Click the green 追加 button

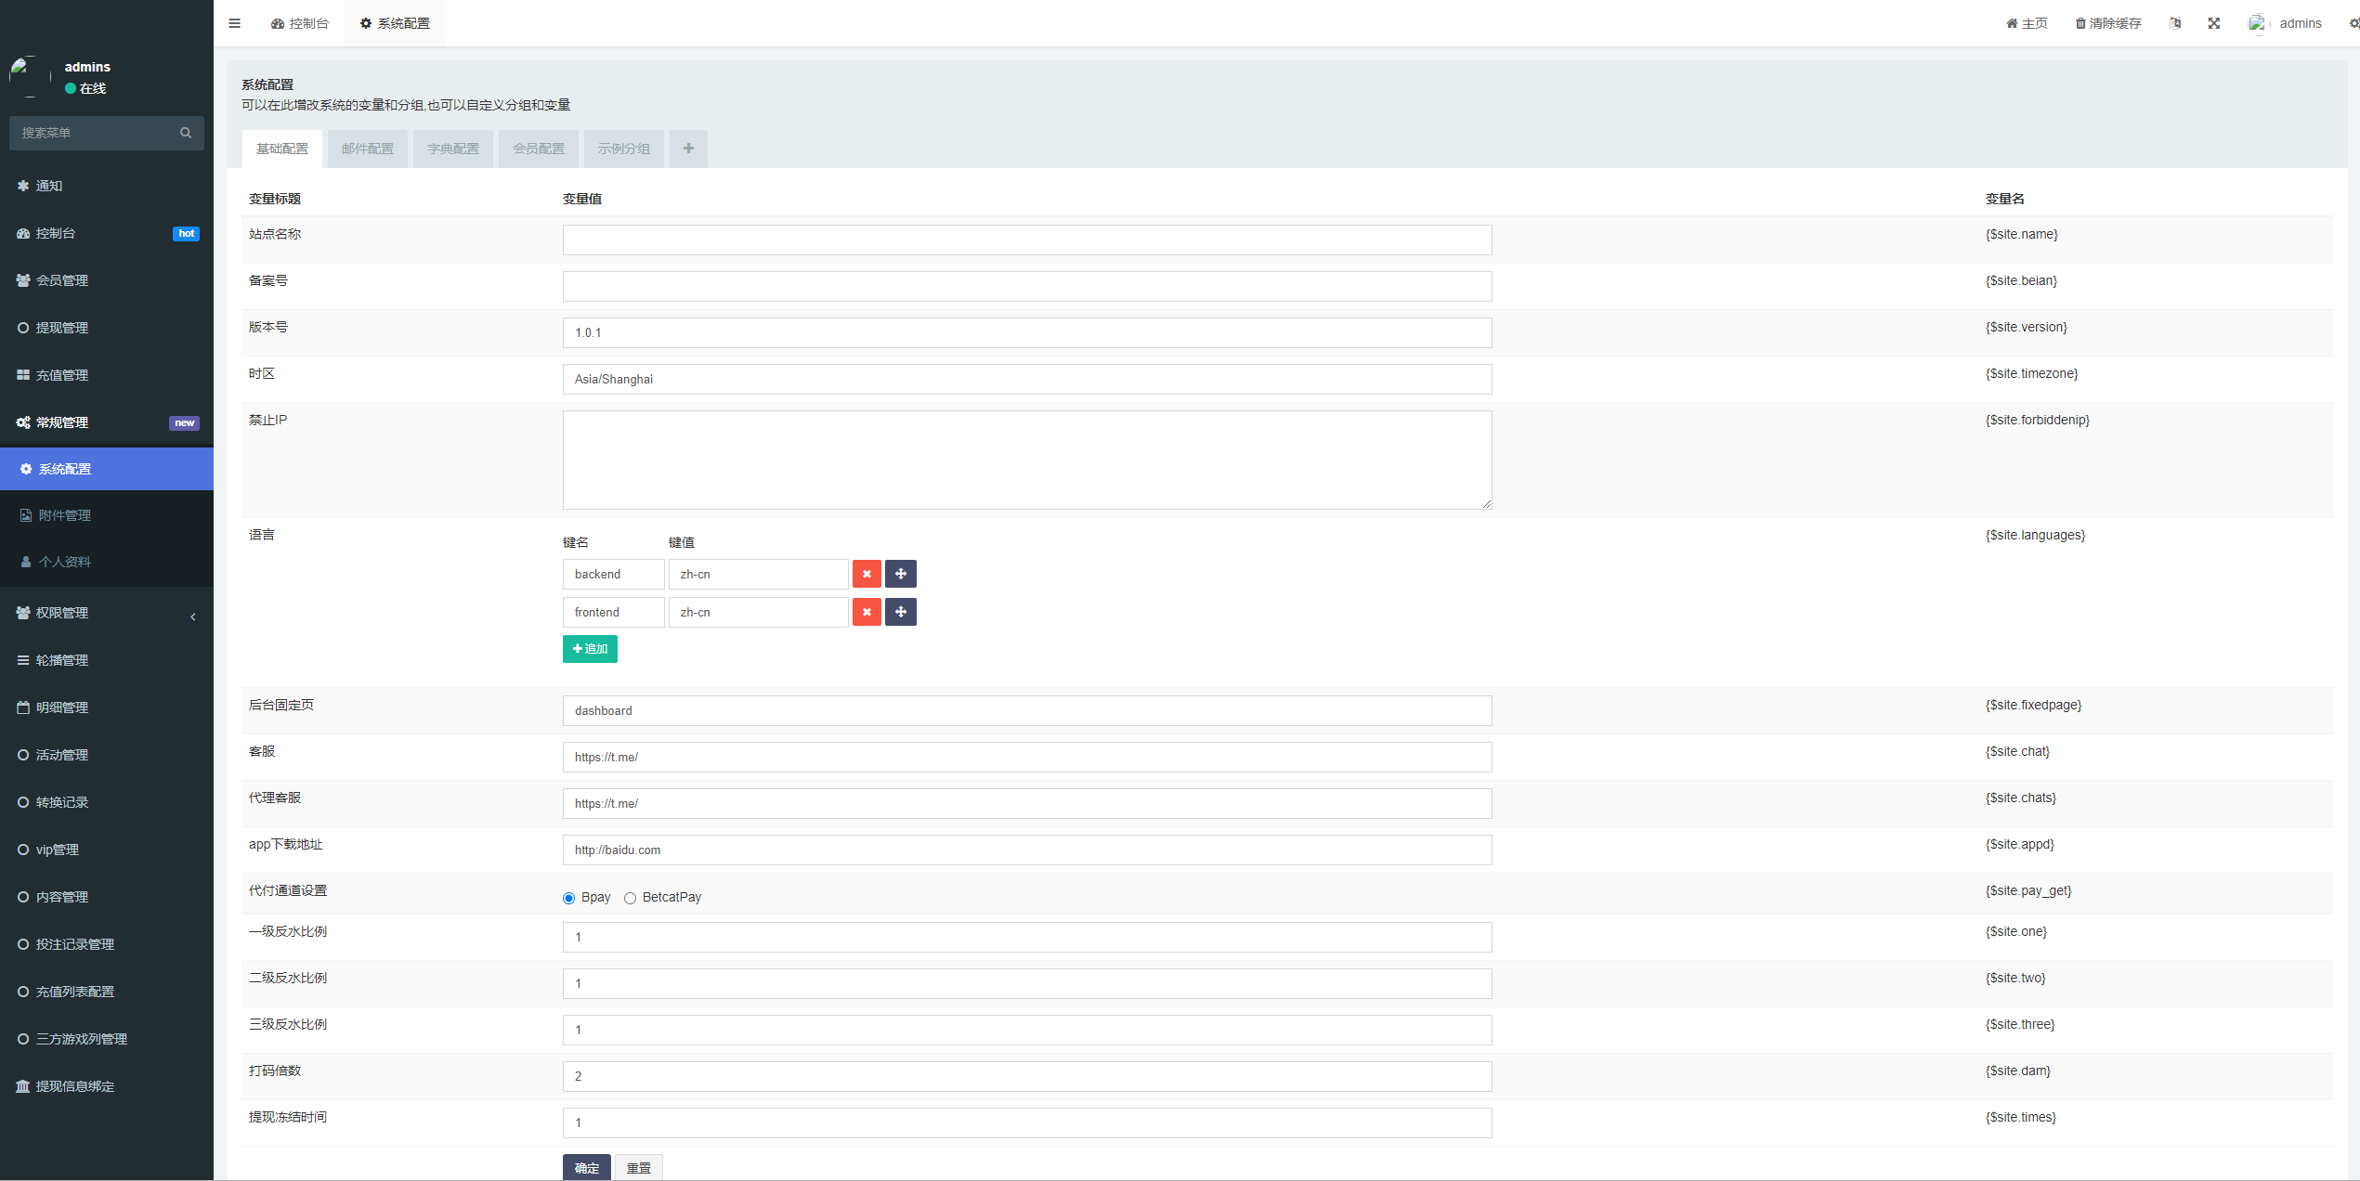[590, 649]
